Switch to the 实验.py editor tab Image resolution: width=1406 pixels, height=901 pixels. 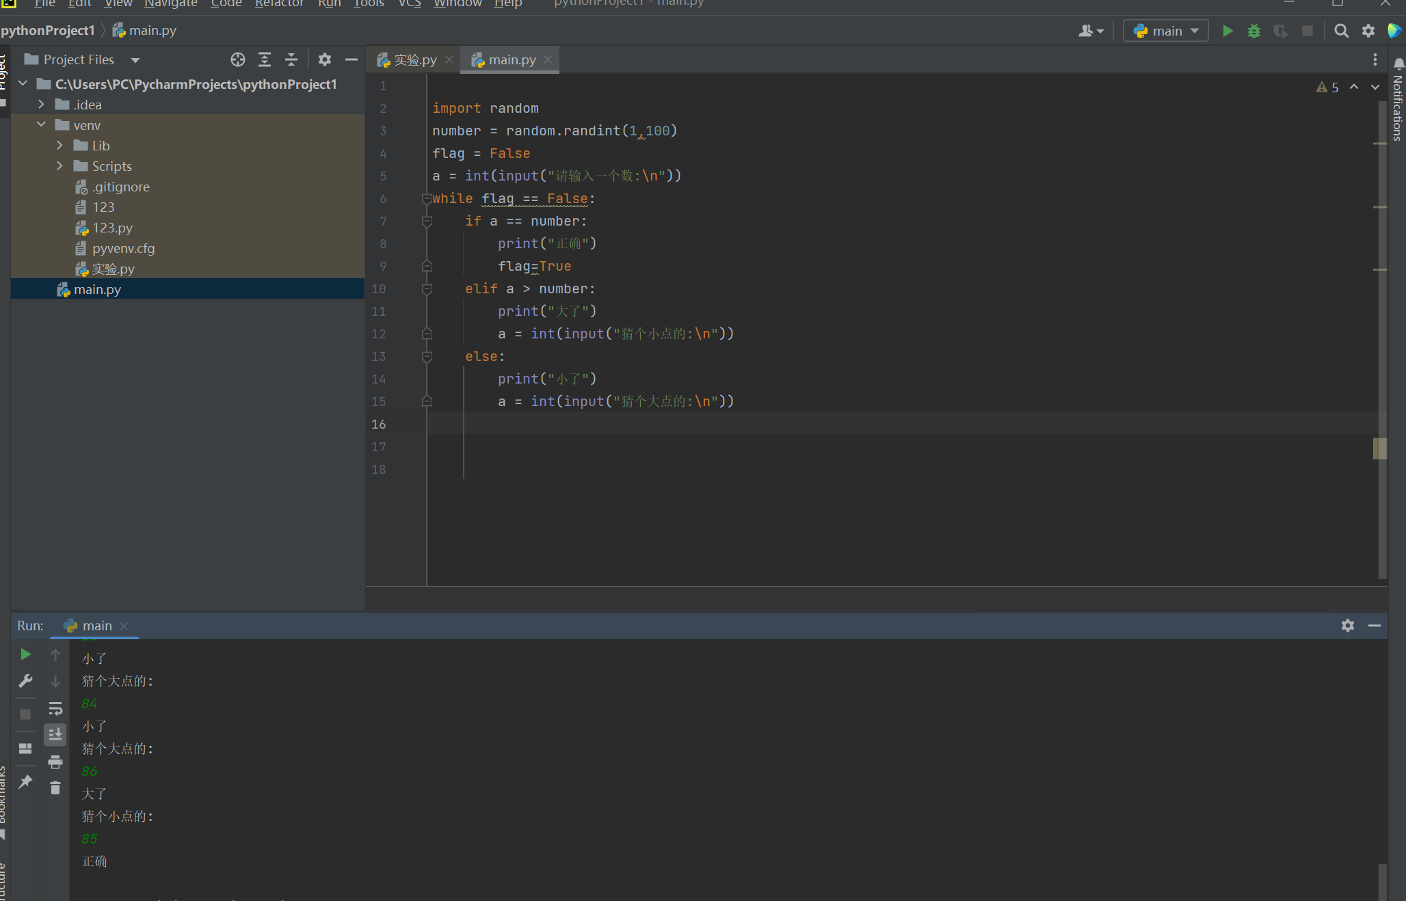click(414, 60)
